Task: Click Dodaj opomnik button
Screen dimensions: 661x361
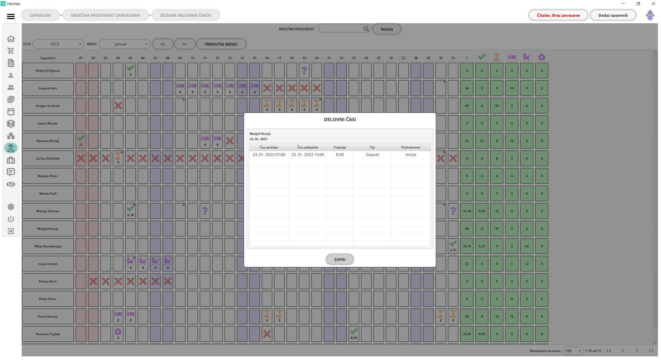Action: pos(613,15)
